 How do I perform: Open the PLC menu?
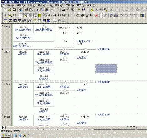[x=51, y=5]
